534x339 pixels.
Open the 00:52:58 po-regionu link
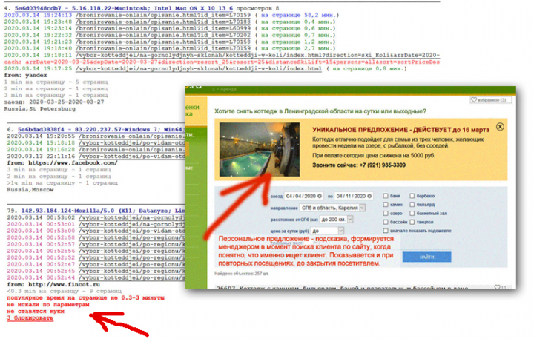[132, 237]
